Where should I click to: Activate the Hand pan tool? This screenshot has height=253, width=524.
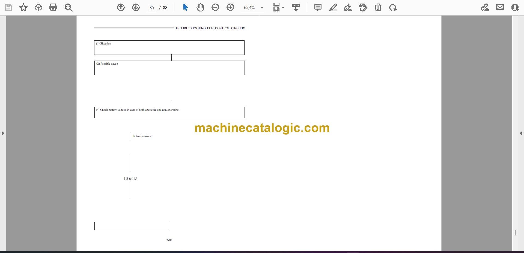tap(200, 7)
